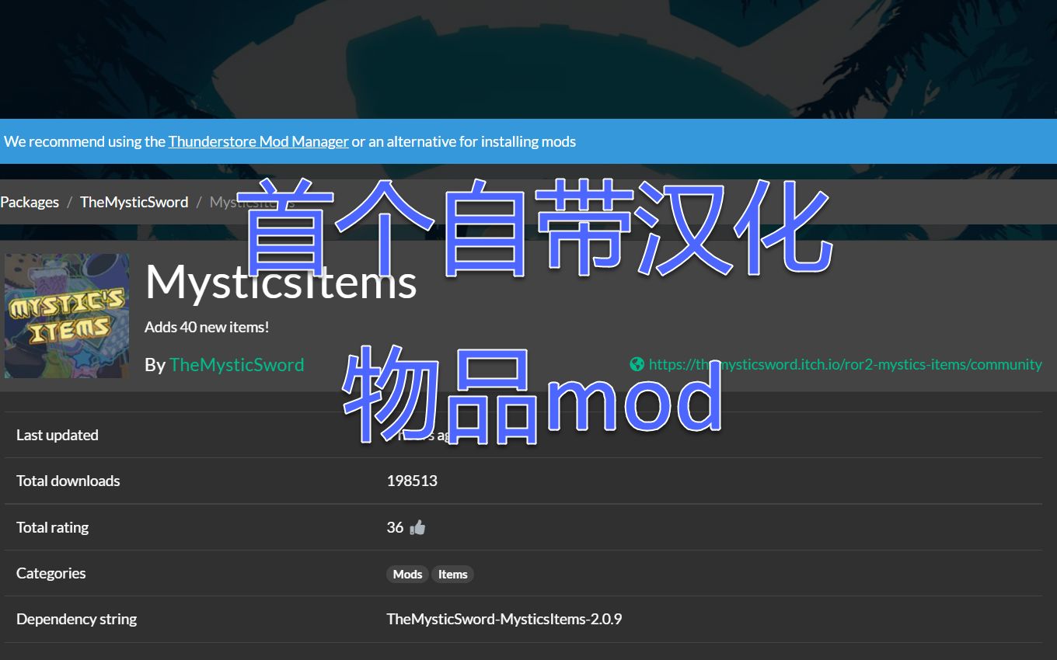Click the Mystic's Items mod thumbnail
This screenshot has height=660, width=1057.
[66, 315]
